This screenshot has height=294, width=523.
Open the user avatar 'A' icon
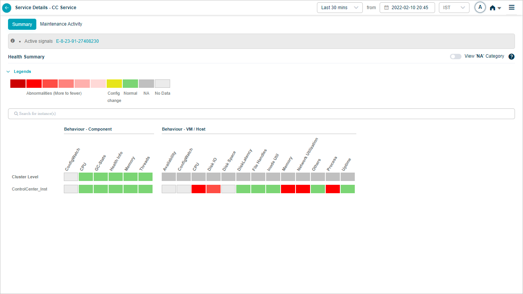480,7
